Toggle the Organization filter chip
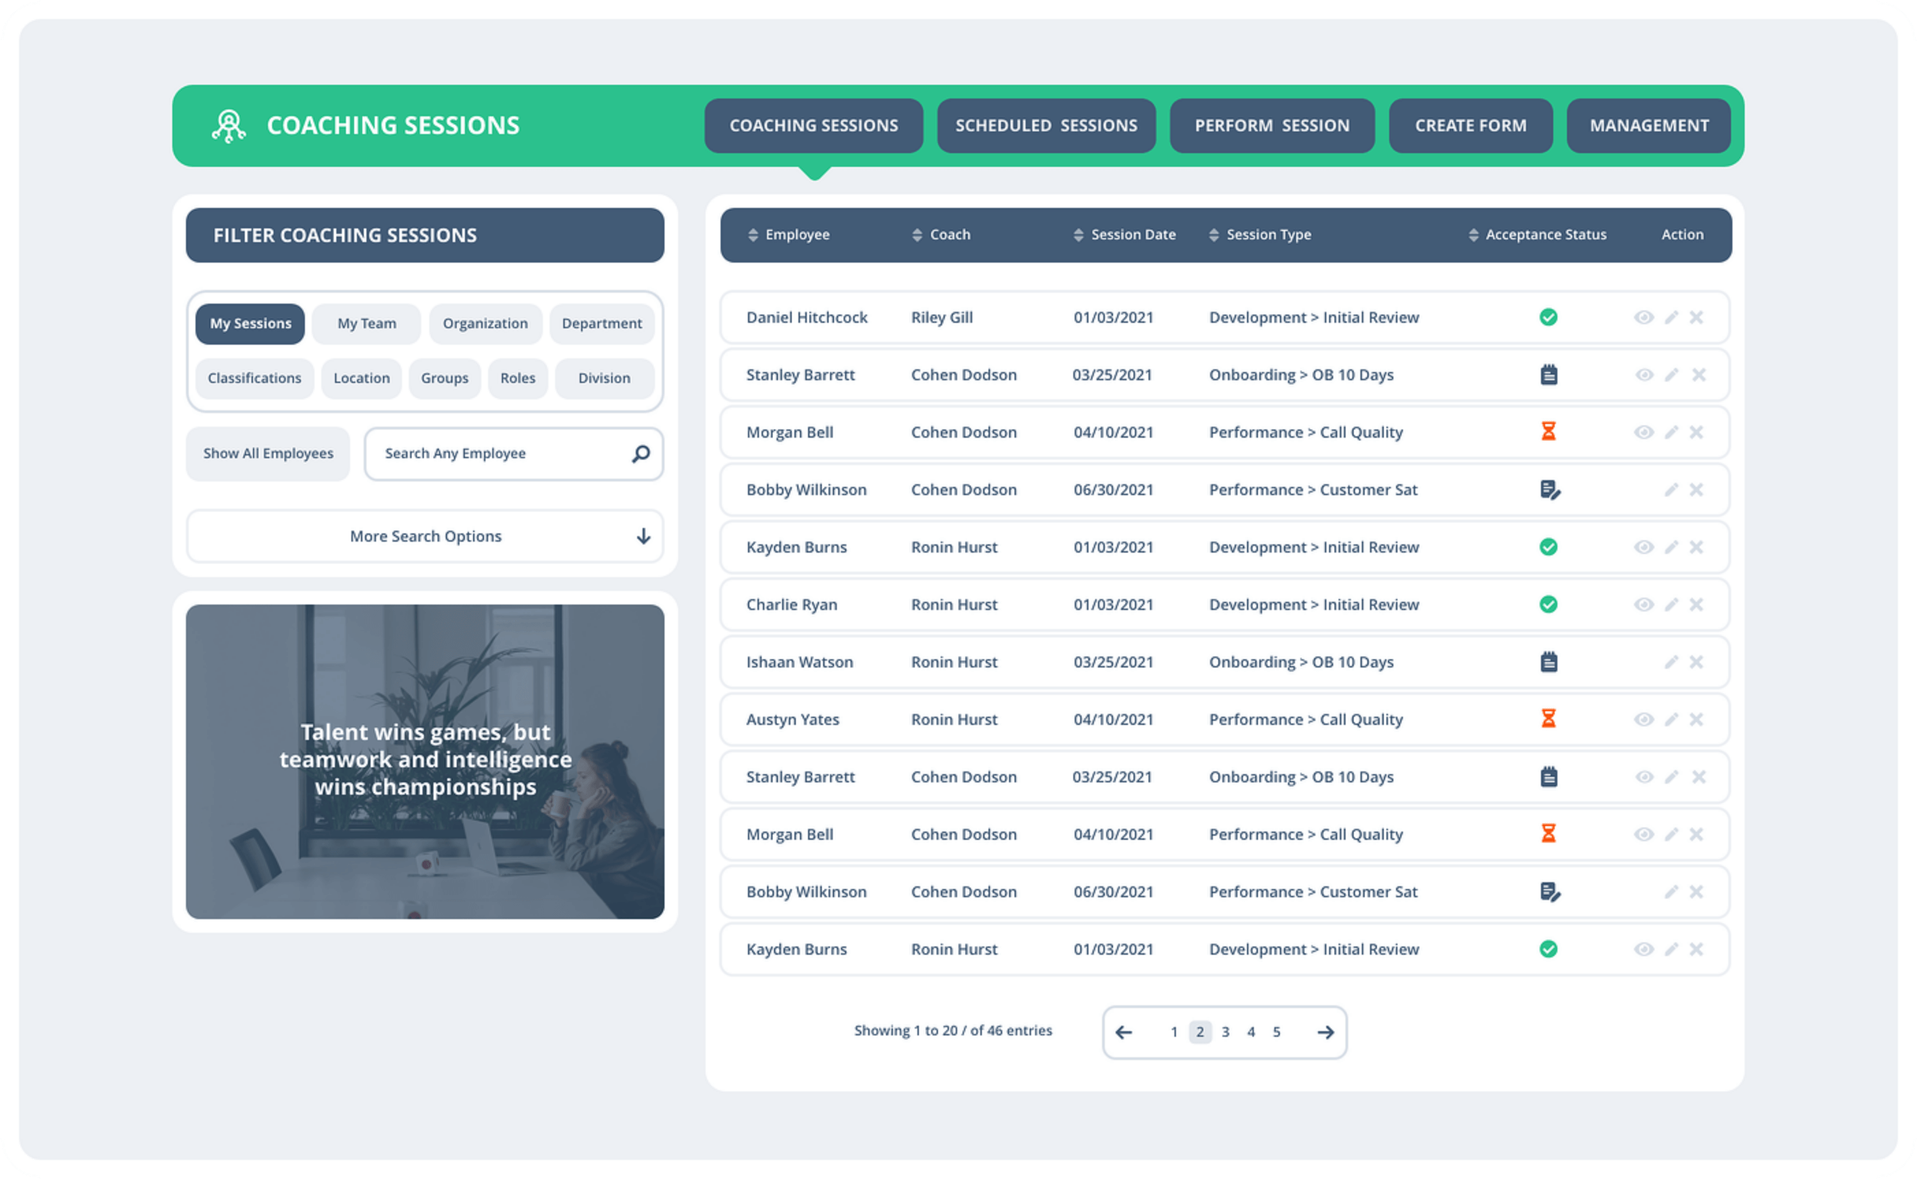The image size is (1917, 1179). tap(485, 323)
